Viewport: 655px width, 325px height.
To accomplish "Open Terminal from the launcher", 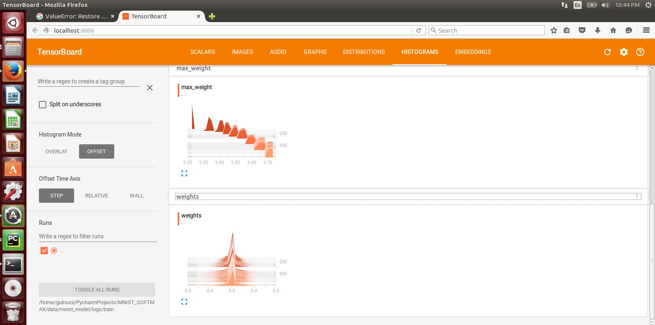I will pyautogui.click(x=13, y=264).
